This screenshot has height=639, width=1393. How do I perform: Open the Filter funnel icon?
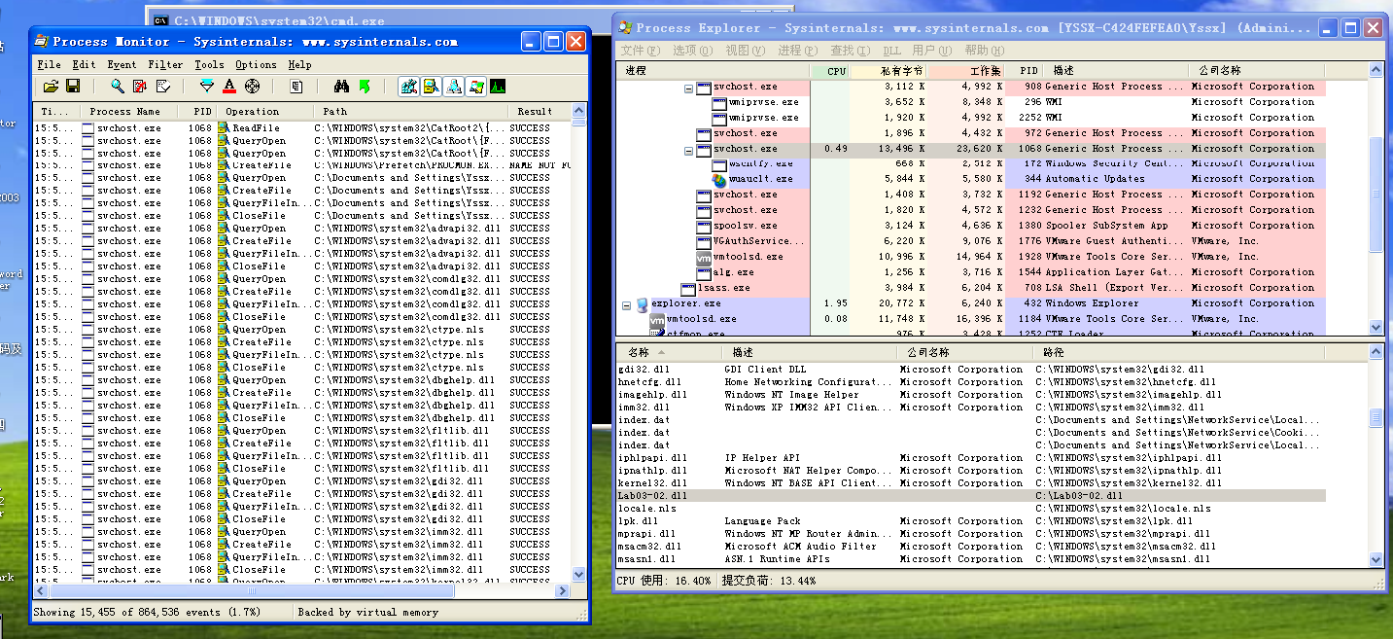[x=206, y=87]
